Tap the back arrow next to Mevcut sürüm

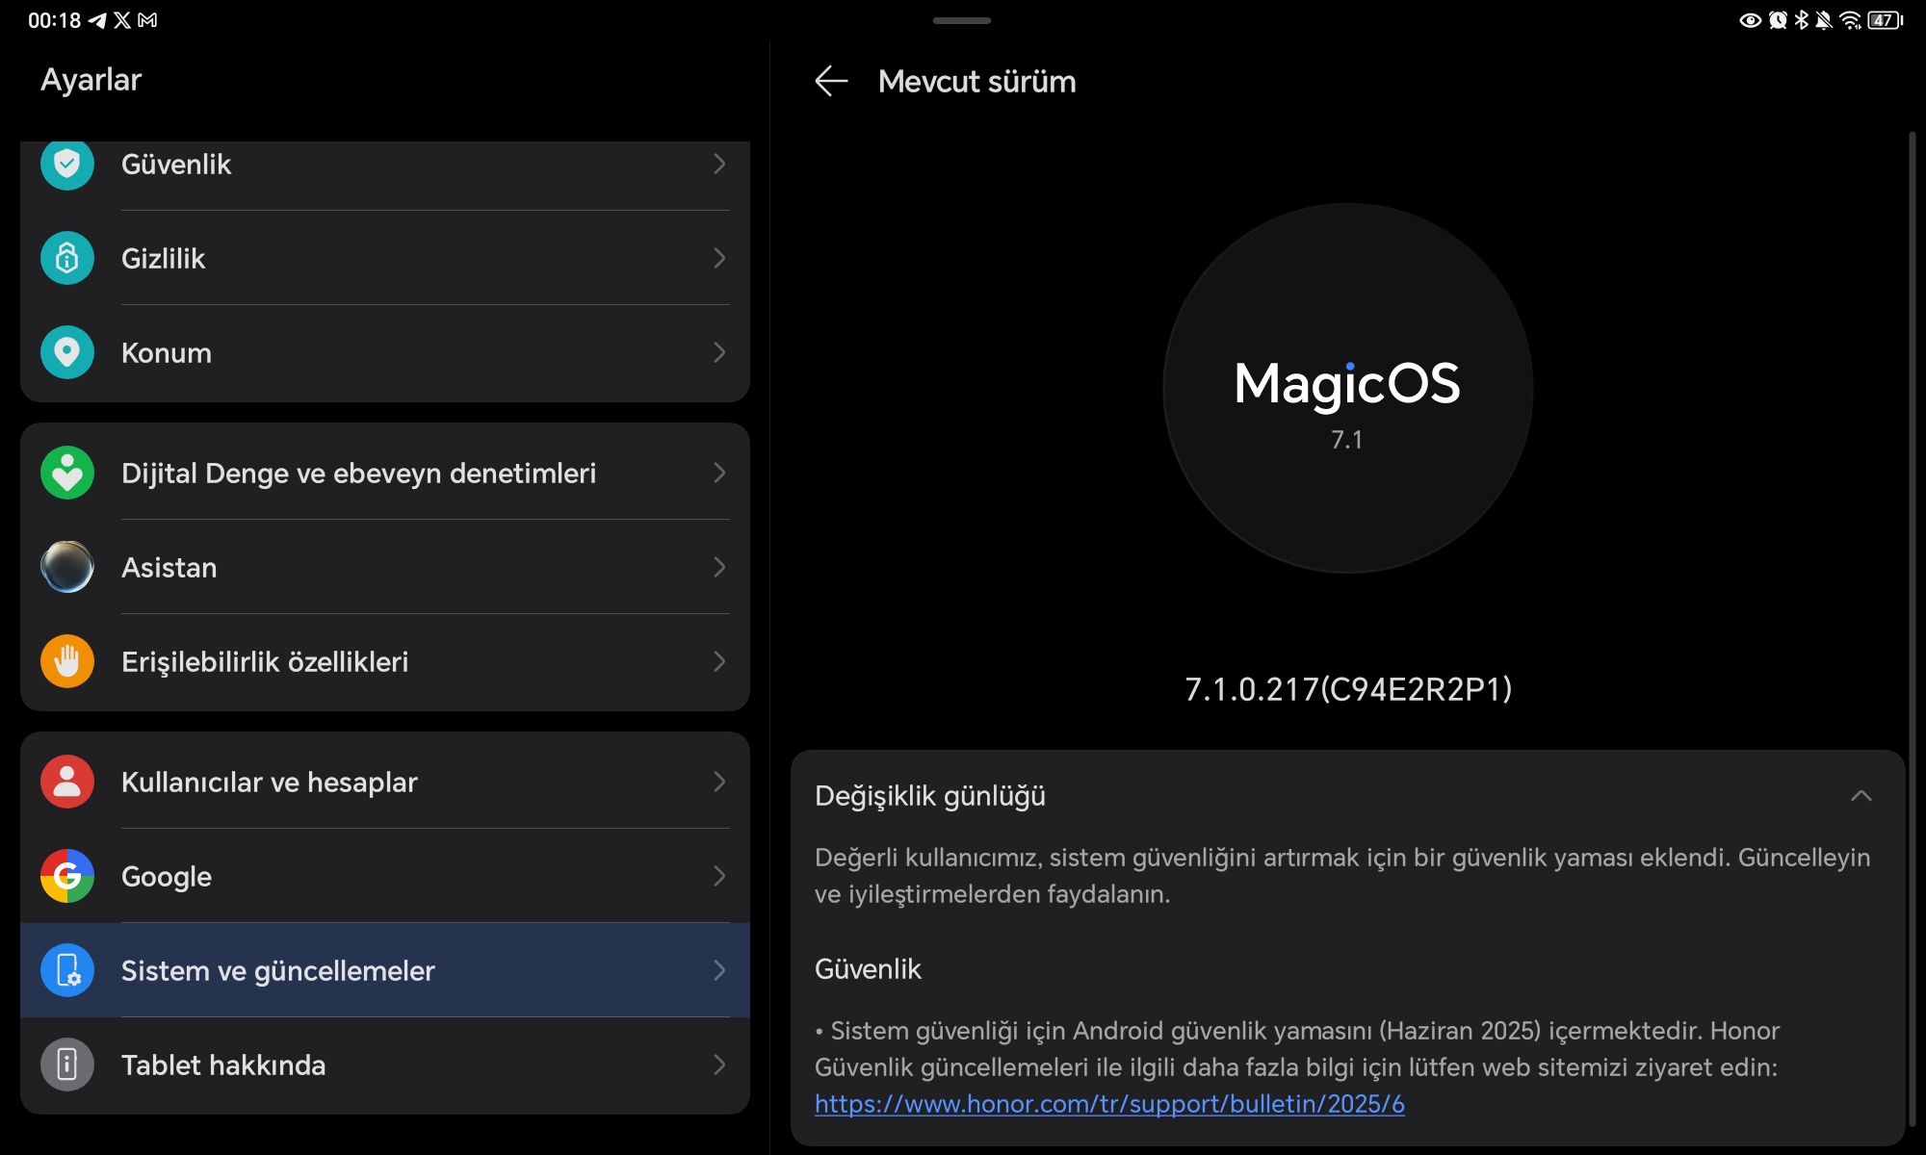pos(831,81)
